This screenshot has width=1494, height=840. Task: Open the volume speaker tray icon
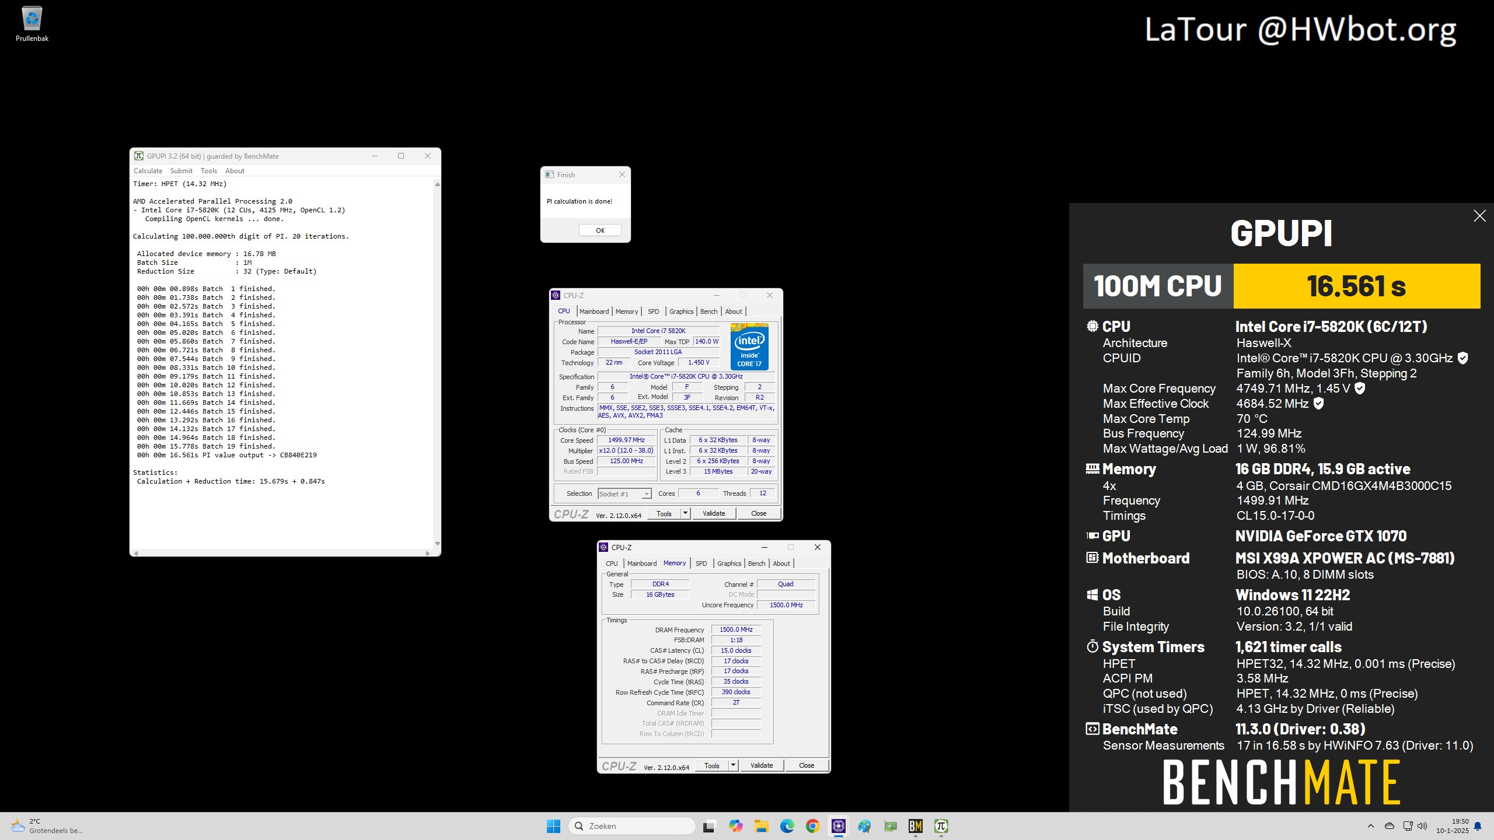pyautogui.click(x=1422, y=826)
